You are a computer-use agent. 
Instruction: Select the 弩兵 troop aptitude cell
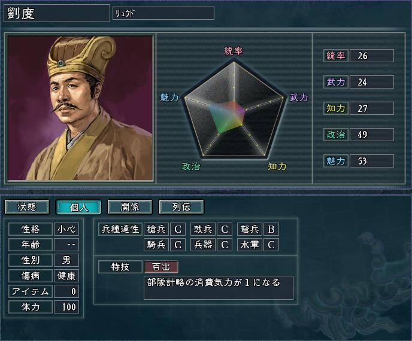[x=250, y=229]
